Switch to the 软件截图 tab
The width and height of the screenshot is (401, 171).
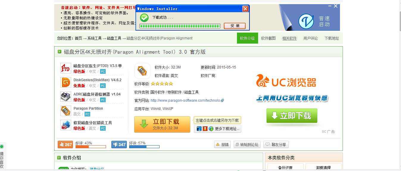click(269, 38)
